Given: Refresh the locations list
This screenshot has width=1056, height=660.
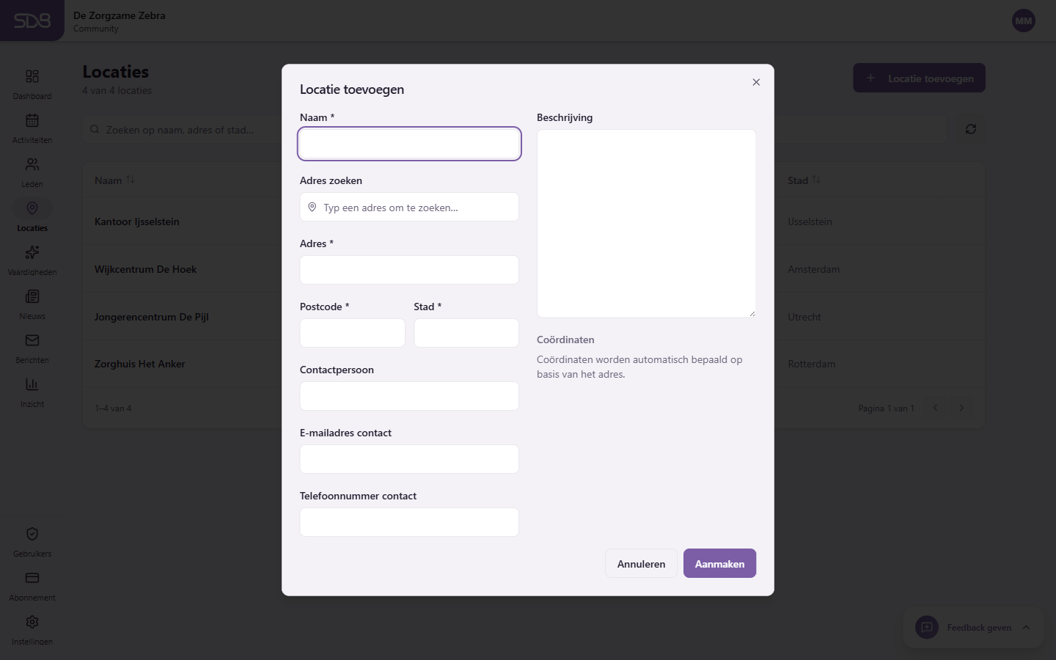Looking at the screenshot, I should click(x=971, y=129).
